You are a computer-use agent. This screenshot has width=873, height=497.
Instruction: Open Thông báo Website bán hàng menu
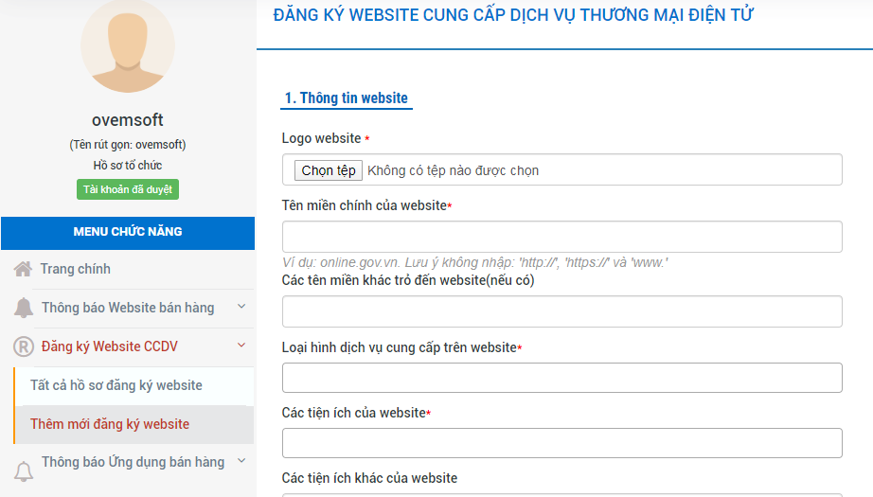click(x=128, y=308)
